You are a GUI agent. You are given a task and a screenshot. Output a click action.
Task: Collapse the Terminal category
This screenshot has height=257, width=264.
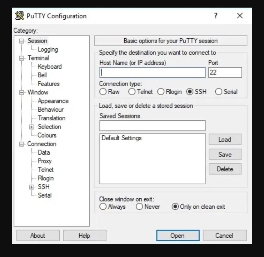click(x=22, y=58)
